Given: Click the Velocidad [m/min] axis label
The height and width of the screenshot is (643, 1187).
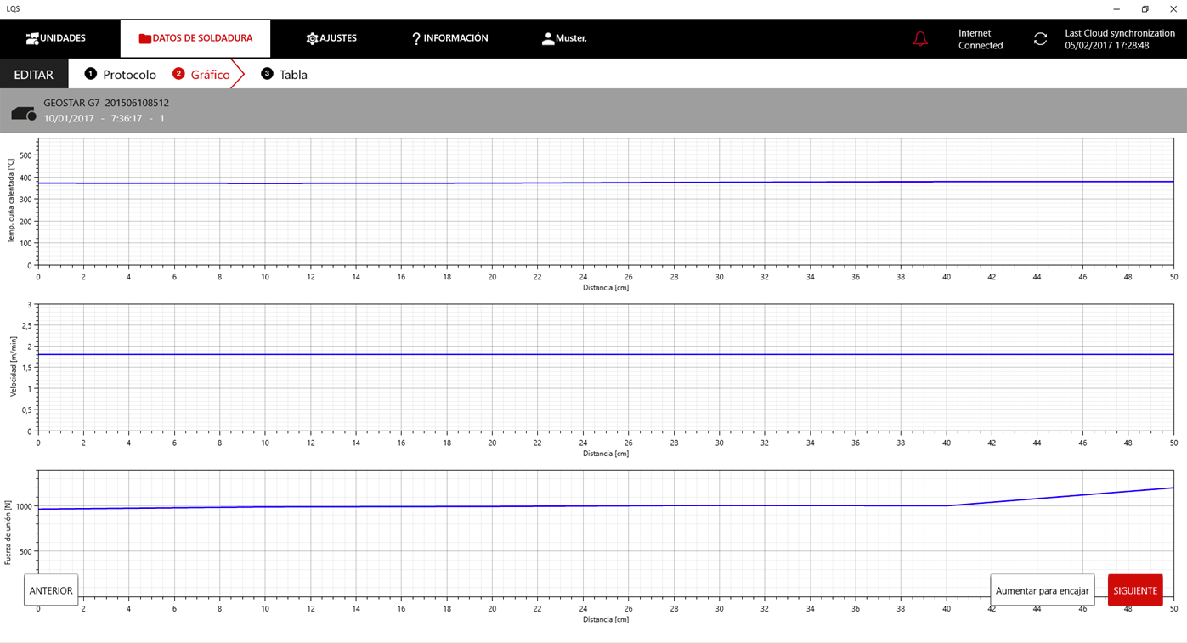Looking at the screenshot, I should (x=12, y=367).
